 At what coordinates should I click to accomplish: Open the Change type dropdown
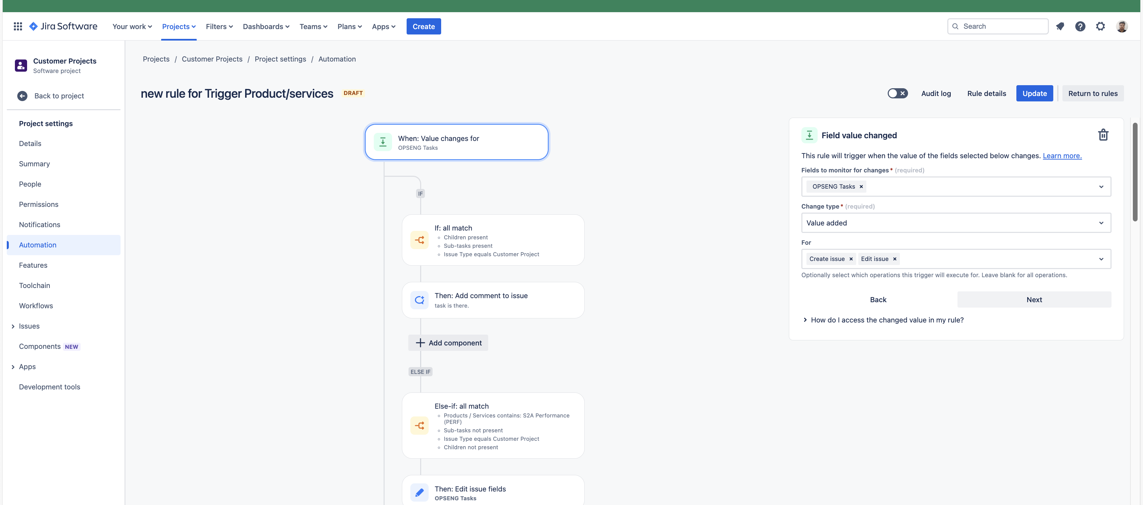click(956, 223)
